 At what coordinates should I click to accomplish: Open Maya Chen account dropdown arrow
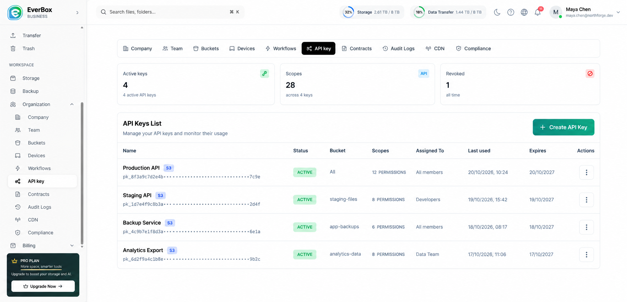(618, 12)
